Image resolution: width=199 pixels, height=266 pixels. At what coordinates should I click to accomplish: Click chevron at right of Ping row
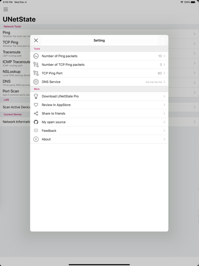click(195, 34)
